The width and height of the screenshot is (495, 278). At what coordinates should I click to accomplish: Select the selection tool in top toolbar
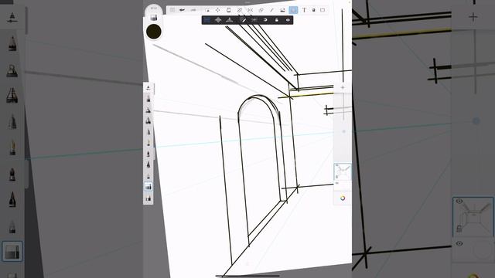point(207,10)
